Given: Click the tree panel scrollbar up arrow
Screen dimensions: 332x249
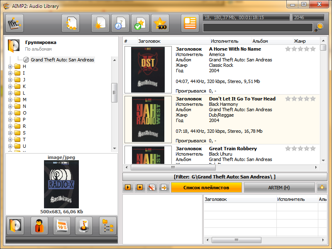Looking at the screenshot, I should point(115,60).
